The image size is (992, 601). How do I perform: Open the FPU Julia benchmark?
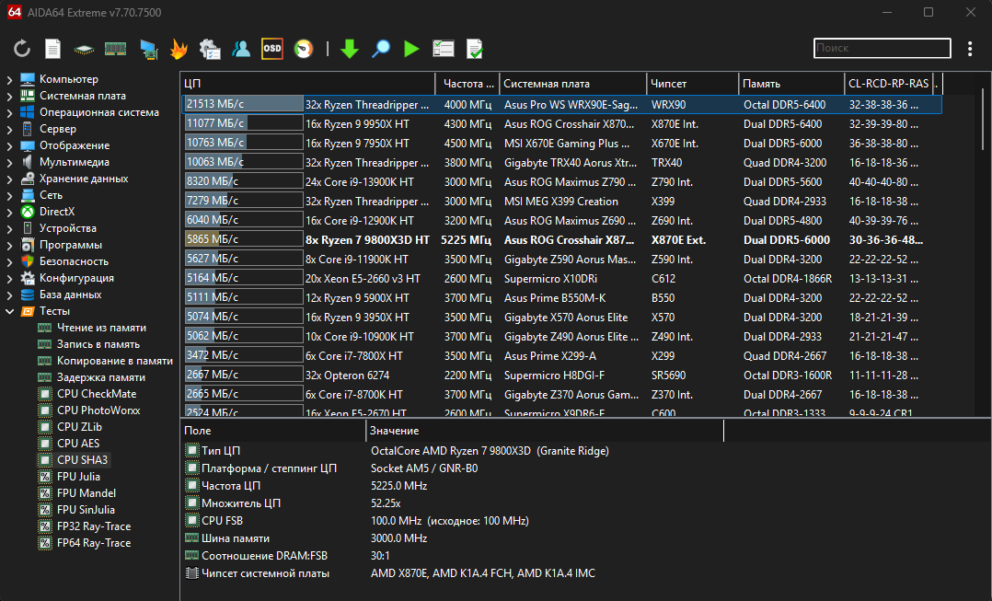(78, 477)
